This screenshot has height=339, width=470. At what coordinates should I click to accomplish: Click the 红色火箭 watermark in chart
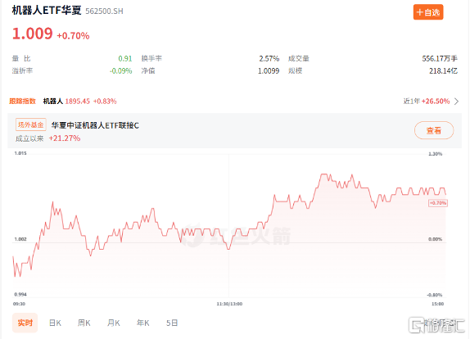pos(237,235)
